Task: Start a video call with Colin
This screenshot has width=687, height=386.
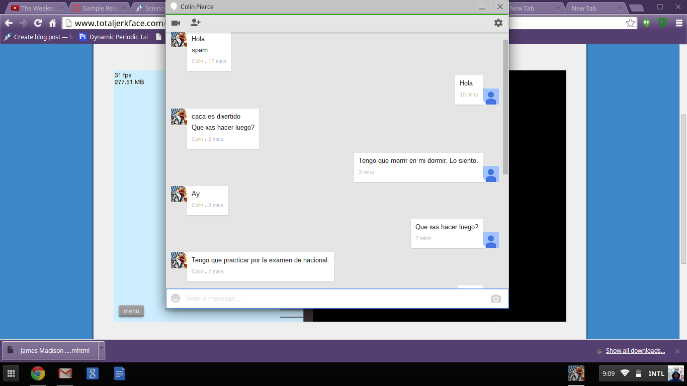Action: coord(176,23)
